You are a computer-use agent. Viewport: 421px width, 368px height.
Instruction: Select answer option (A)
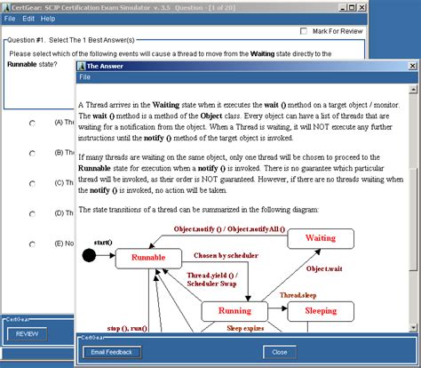pyautogui.click(x=32, y=123)
